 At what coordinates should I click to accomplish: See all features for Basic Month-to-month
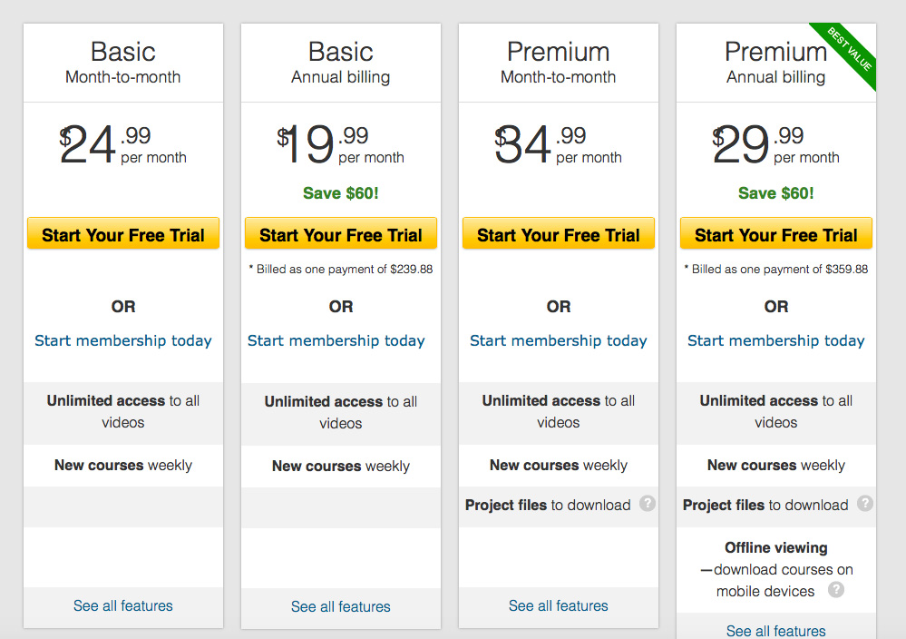123,605
